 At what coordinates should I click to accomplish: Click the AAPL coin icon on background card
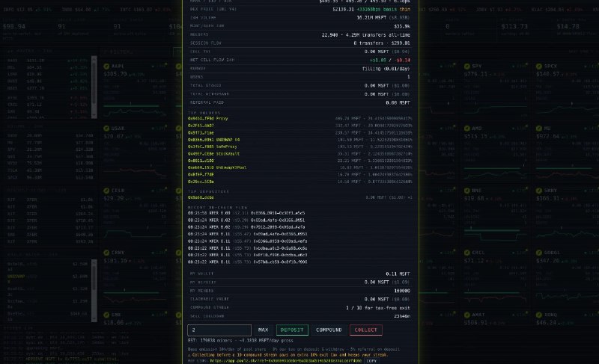pyautogui.click(x=106, y=67)
